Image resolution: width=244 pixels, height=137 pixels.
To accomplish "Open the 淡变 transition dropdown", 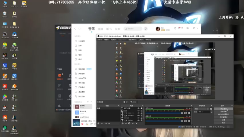I will pyautogui.click(x=202, y=109).
